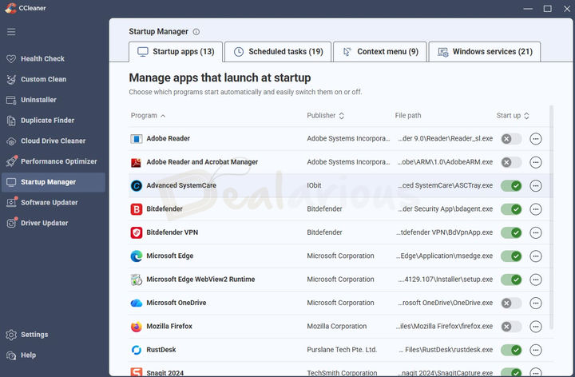575x377 pixels.
Task: Click the Help icon in sidebar
Action: (x=11, y=355)
